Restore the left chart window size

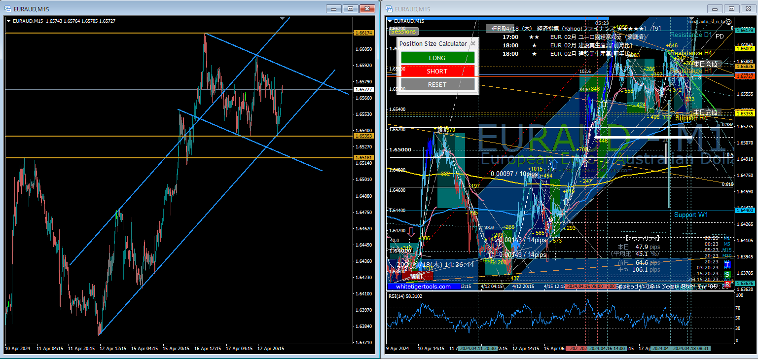[x=350, y=9]
